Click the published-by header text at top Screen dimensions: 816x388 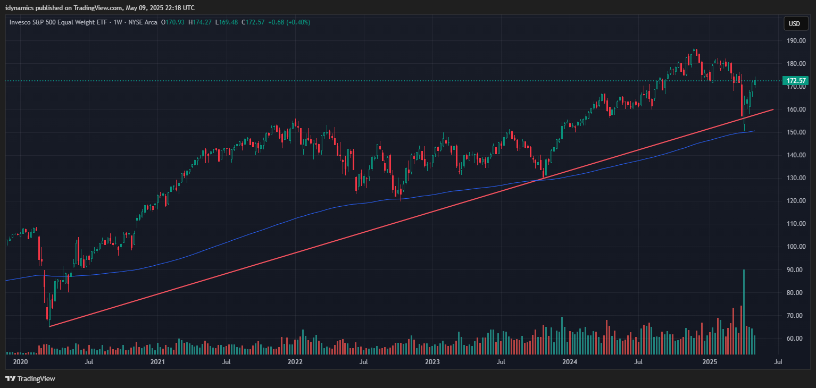(99, 7)
